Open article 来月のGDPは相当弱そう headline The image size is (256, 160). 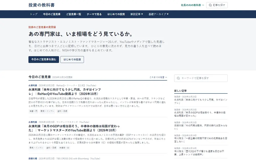click(74, 128)
